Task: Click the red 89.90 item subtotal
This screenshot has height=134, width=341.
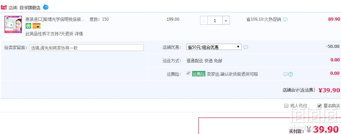Action: point(334,19)
